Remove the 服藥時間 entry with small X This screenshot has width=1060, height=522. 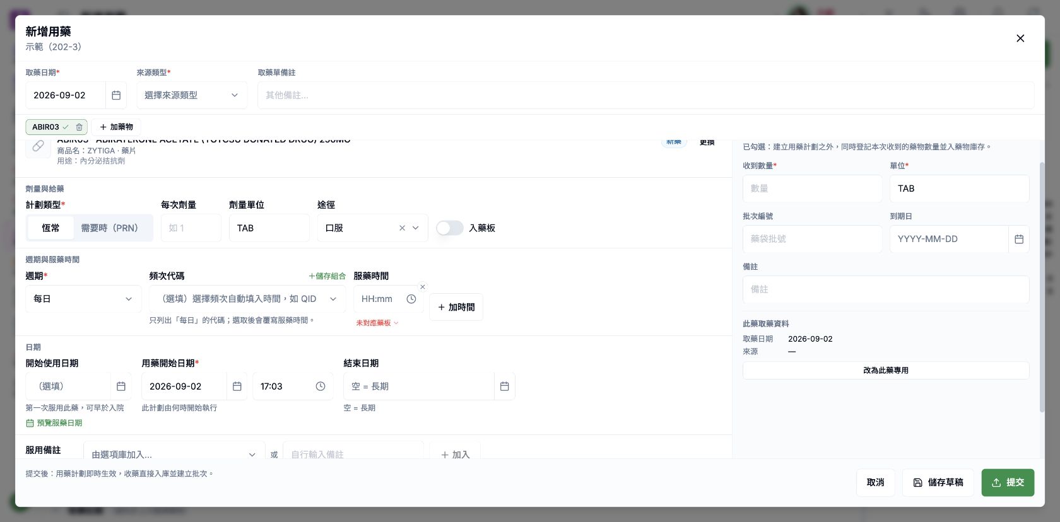pyautogui.click(x=423, y=287)
